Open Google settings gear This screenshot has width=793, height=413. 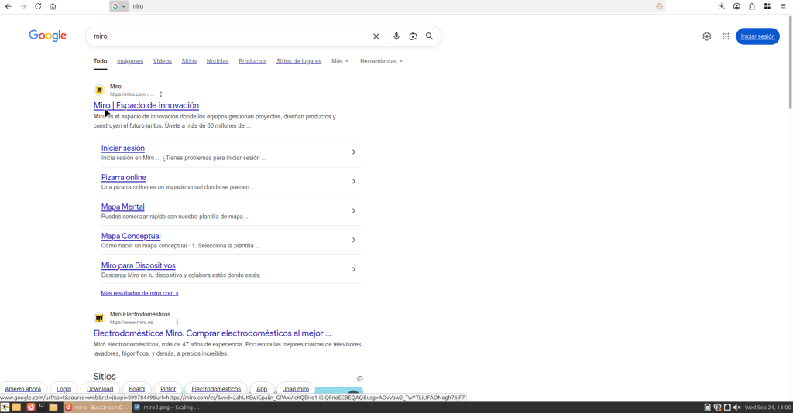(706, 36)
